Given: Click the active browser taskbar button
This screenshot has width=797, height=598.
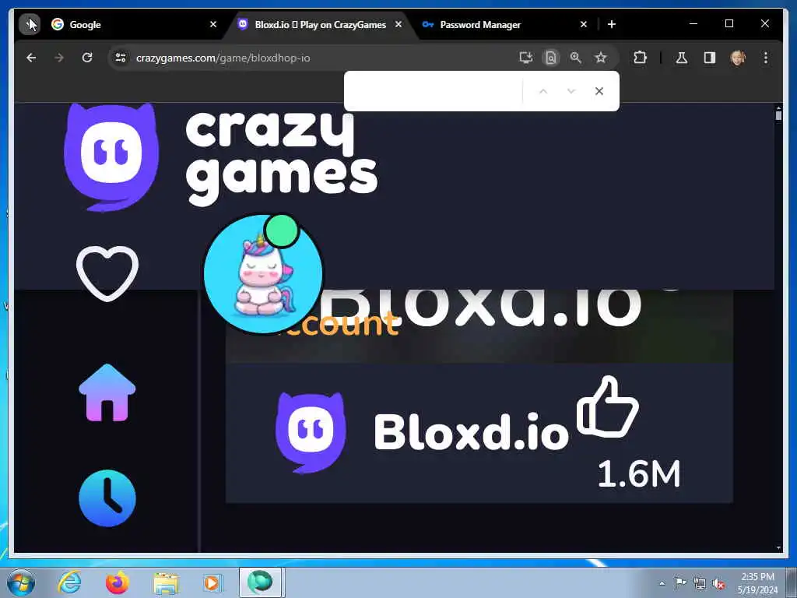Looking at the screenshot, I should pyautogui.click(x=260, y=582).
